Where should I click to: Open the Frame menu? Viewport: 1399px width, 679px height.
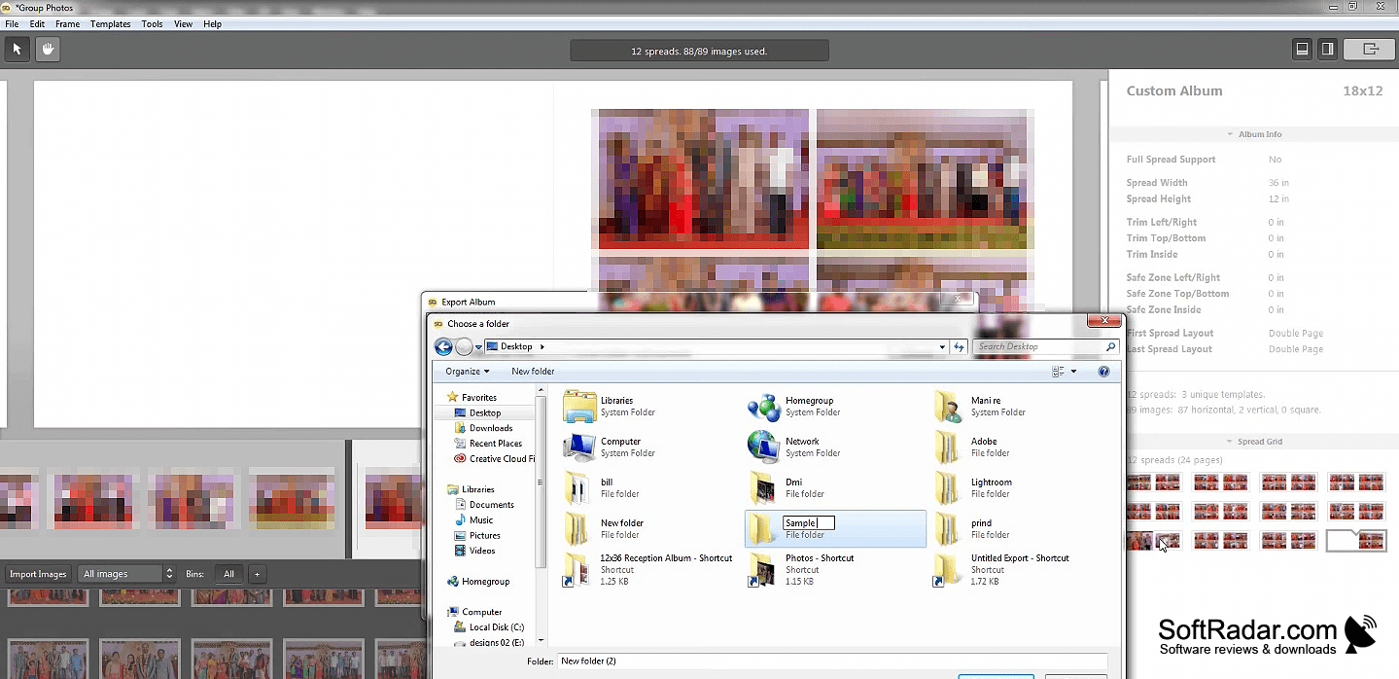pos(67,23)
